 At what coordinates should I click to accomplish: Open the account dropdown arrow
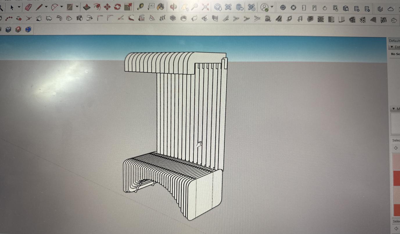(272, 7)
